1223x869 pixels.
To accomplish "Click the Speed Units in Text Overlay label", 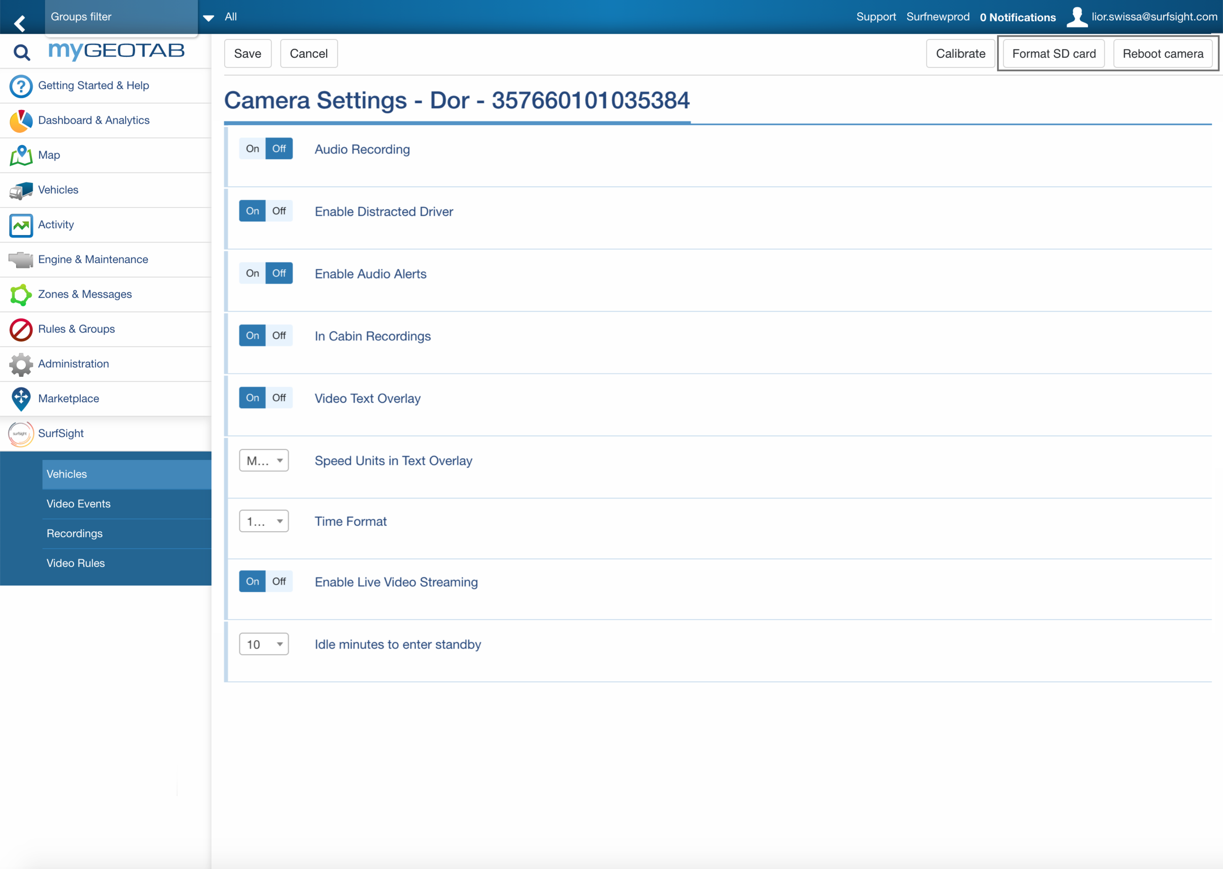I will (394, 461).
